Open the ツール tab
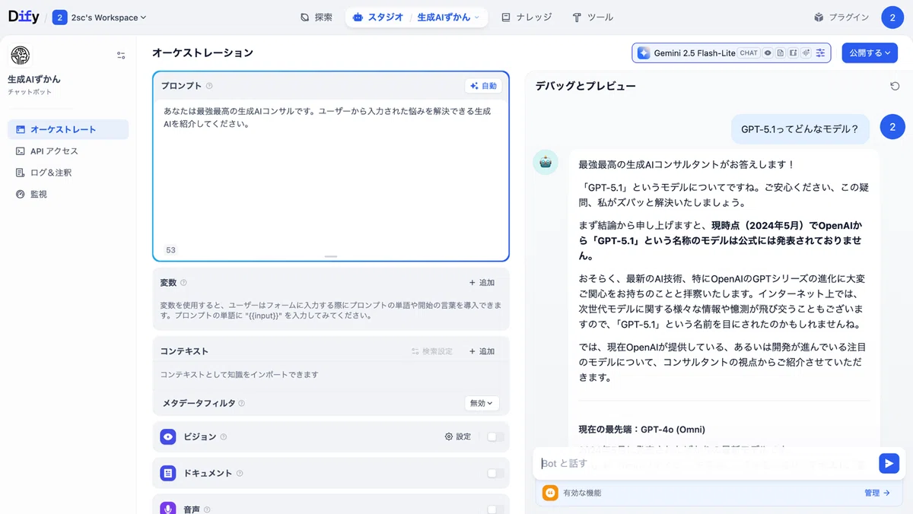 coord(593,17)
